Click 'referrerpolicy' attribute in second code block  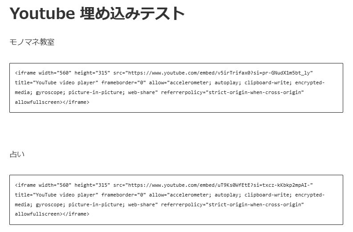(x=180, y=204)
